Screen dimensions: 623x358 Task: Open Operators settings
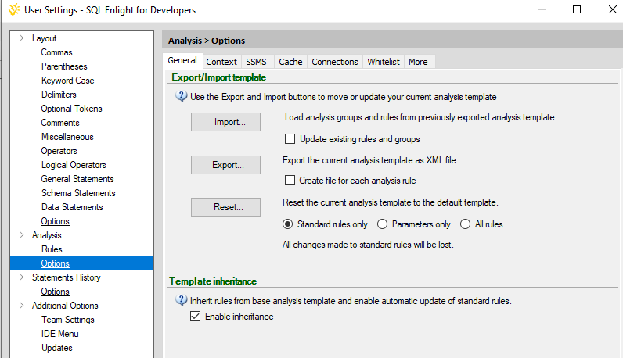pyautogui.click(x=59, y=151)
